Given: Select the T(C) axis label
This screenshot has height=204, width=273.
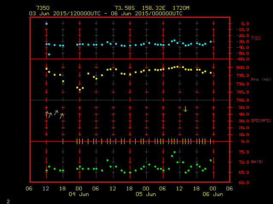Looking at the screenshot, I should [x=256, y=38].
